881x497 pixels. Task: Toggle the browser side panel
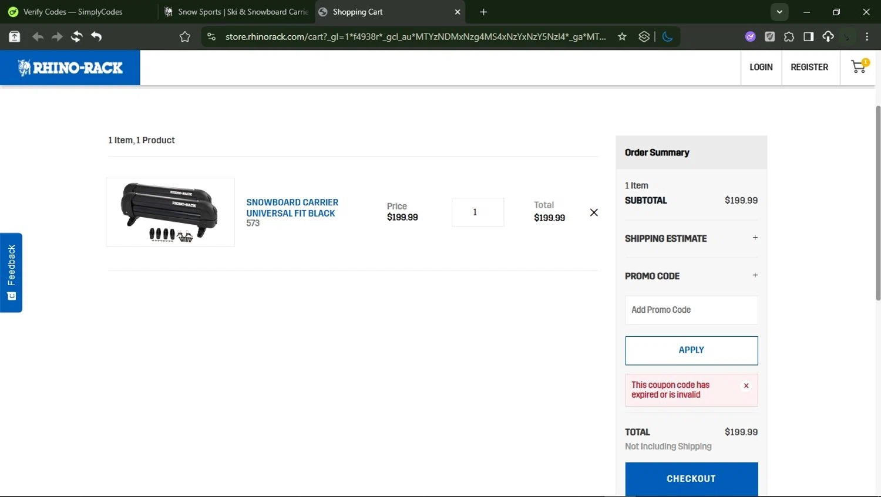coord(808,36)
